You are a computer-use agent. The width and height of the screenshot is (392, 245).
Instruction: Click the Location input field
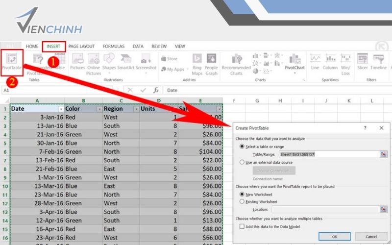pos(326,209)
